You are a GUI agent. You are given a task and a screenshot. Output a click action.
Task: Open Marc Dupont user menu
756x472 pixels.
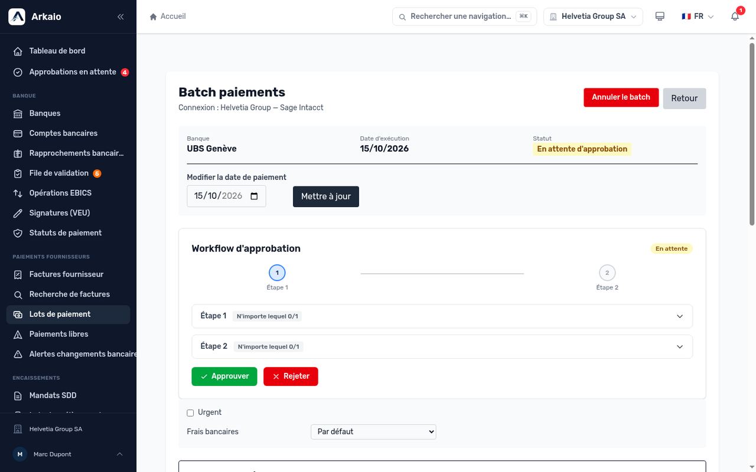point(68,454)
